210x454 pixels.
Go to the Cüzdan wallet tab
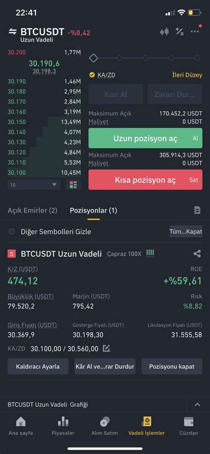tap(189, 426)
